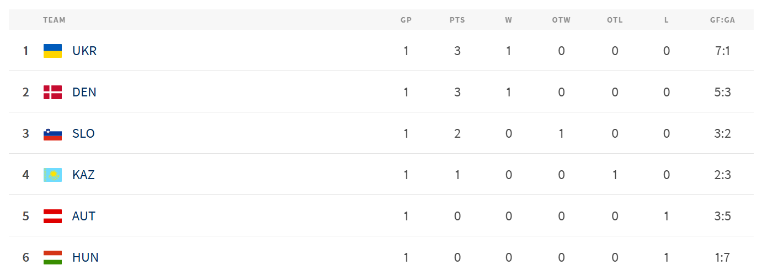Click the GF:GA column header

coord(722,20)
